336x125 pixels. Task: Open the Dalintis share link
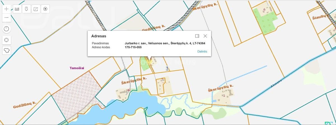tap(202, 52)
